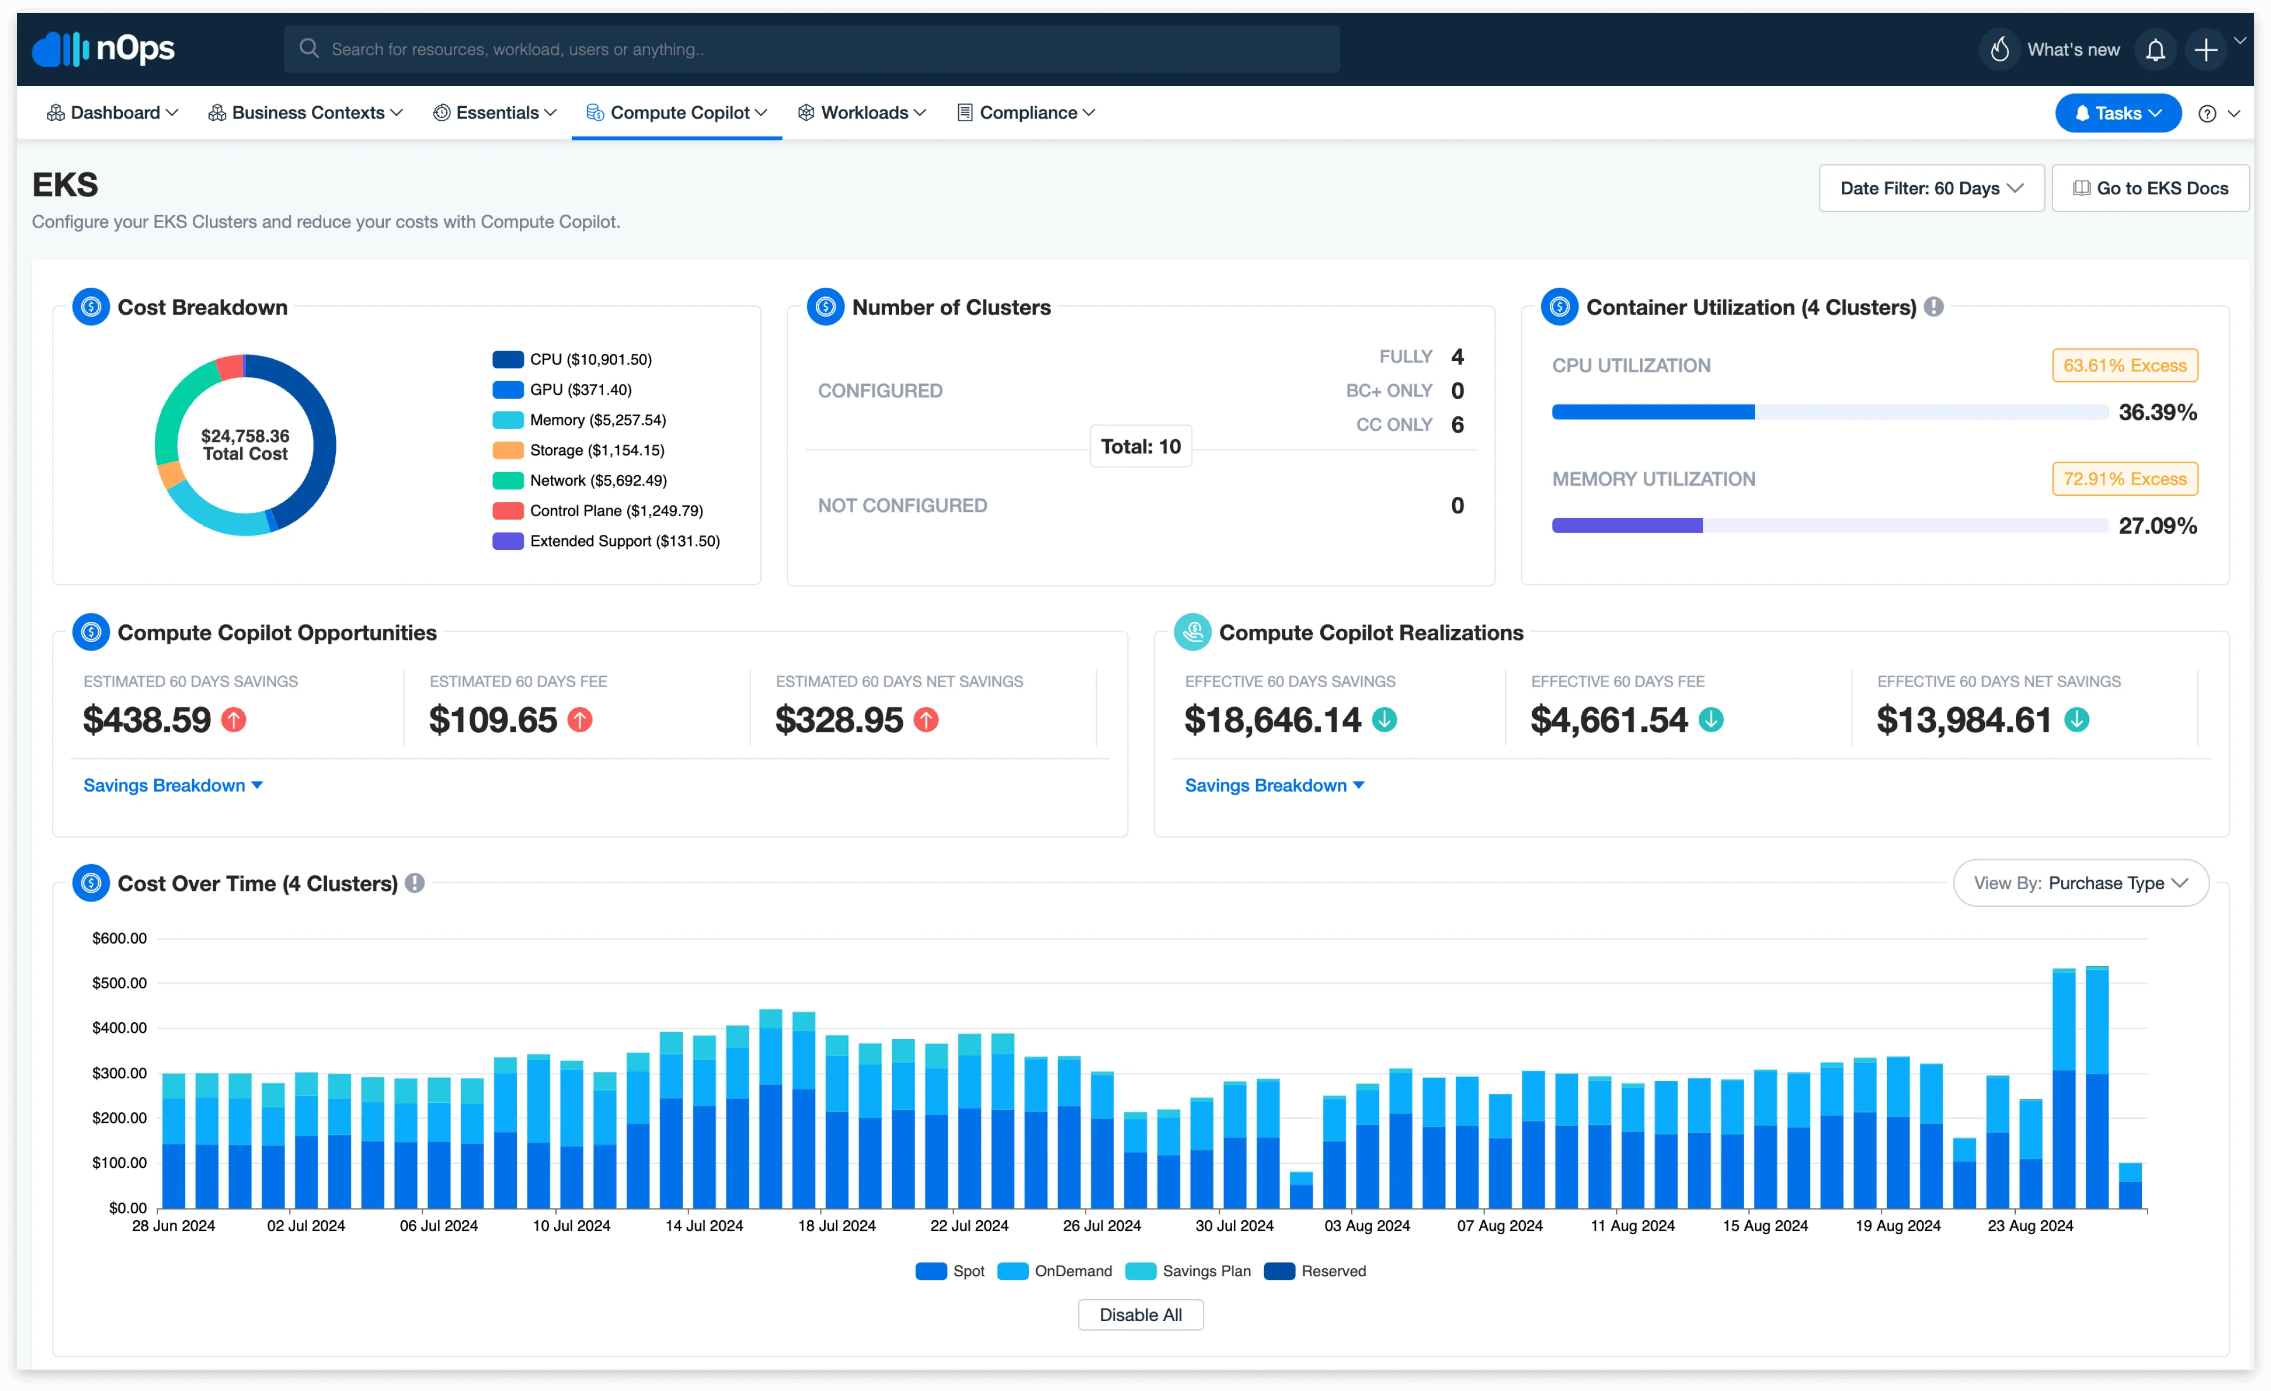Click the Tasks bell icon
The width and height of the screenshot is (2271, 1391).
(2082, 113)
